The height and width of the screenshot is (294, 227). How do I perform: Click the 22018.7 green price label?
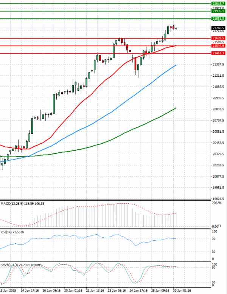click(218, 3)
